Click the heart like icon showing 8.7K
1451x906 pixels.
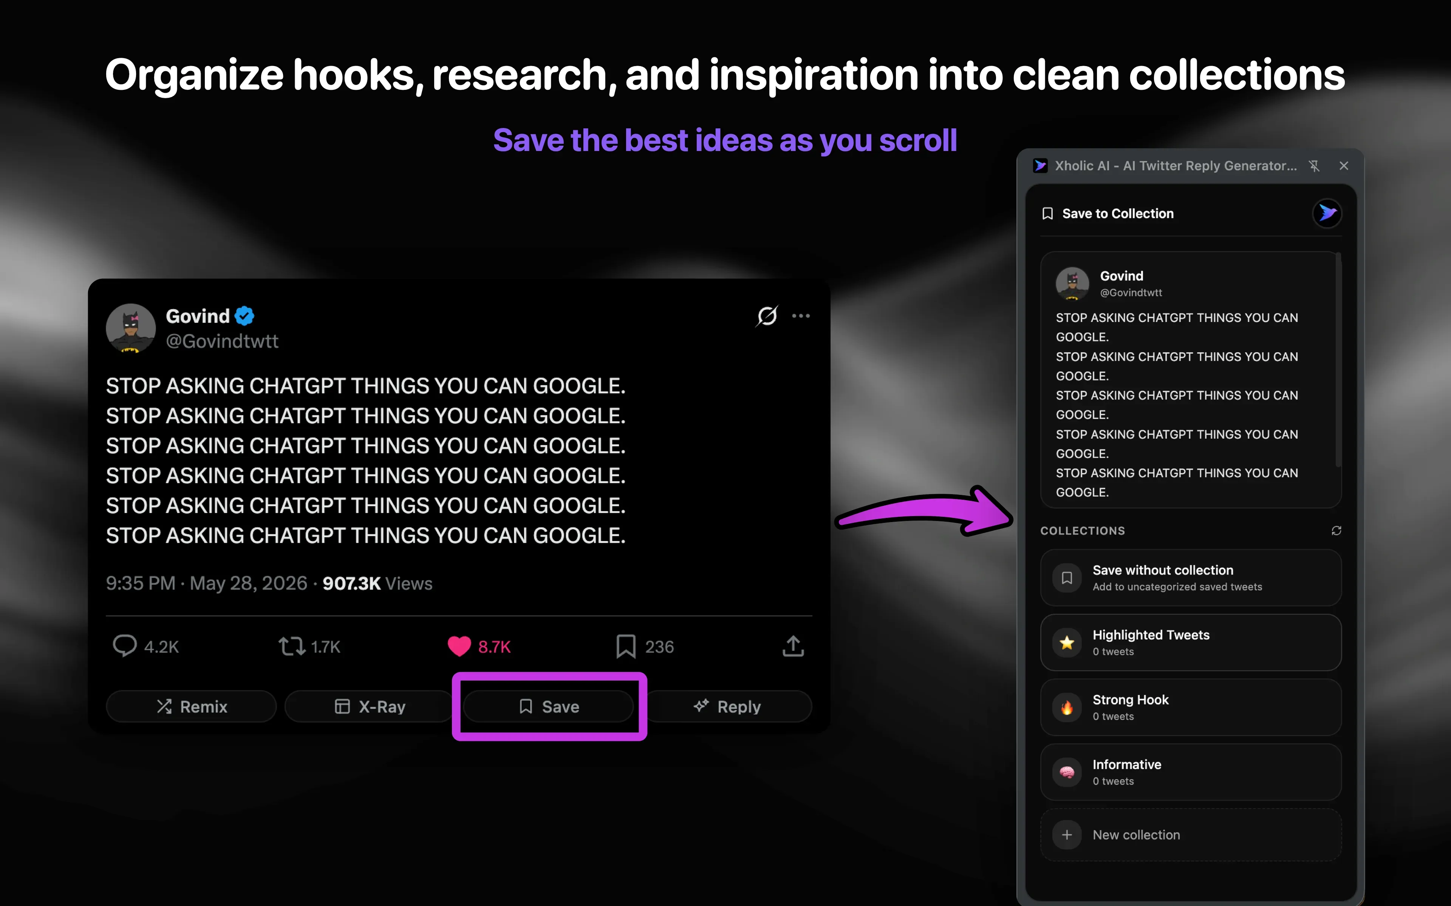coord(459,646)
